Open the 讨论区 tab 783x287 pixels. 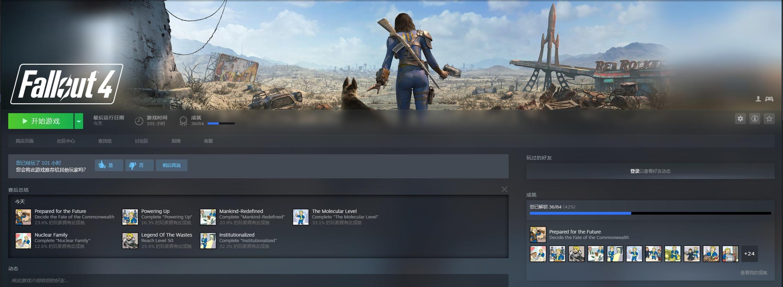(x=141, y=141)
